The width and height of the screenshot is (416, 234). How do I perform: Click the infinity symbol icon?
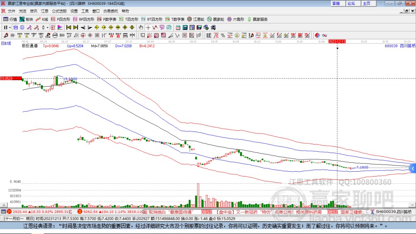click(x=325, y=35)
